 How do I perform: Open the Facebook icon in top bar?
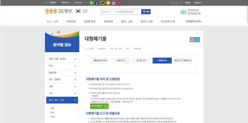click(x=97, y=3)
